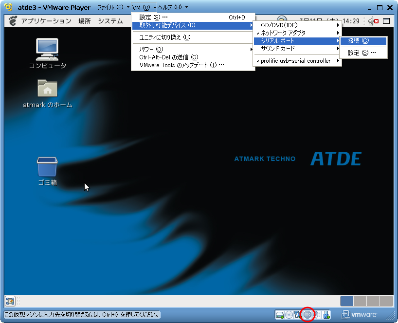Open serial port 設定 (S) in submenu

[363, 53]
